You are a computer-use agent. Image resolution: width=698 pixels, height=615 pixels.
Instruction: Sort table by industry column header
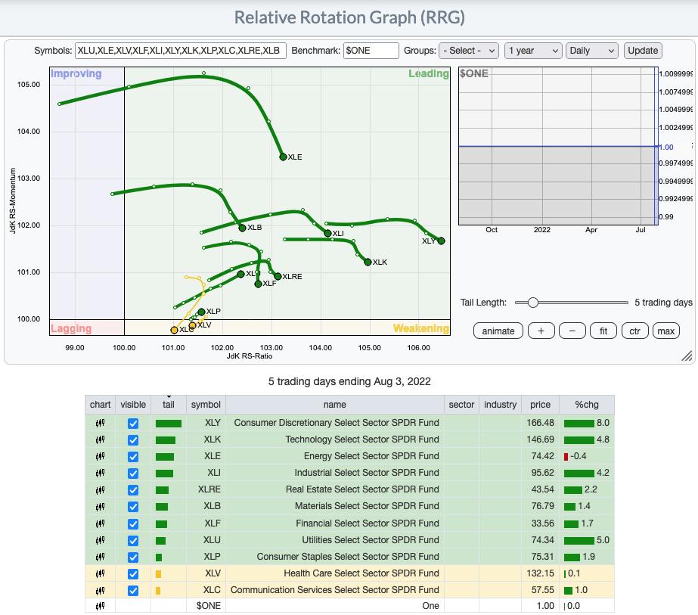click(x=500, y=405)
